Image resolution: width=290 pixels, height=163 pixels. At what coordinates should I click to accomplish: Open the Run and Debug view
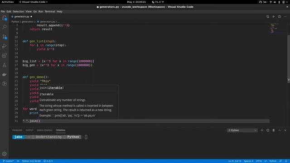[4, 46]
